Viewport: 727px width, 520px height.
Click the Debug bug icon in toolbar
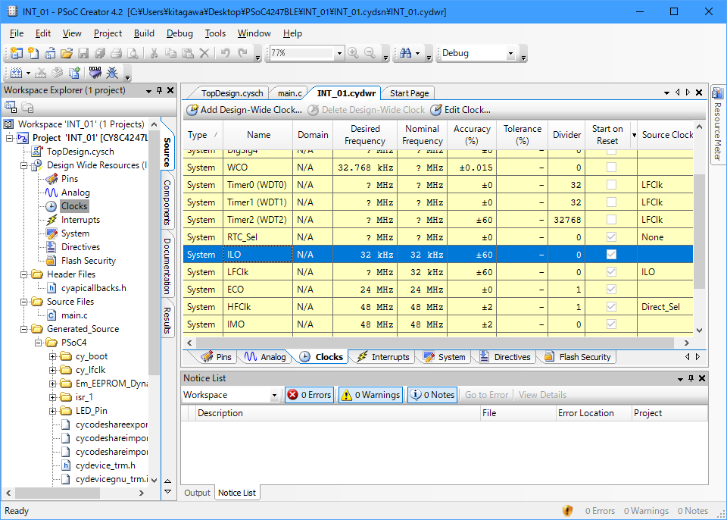(x=112, y=74)
